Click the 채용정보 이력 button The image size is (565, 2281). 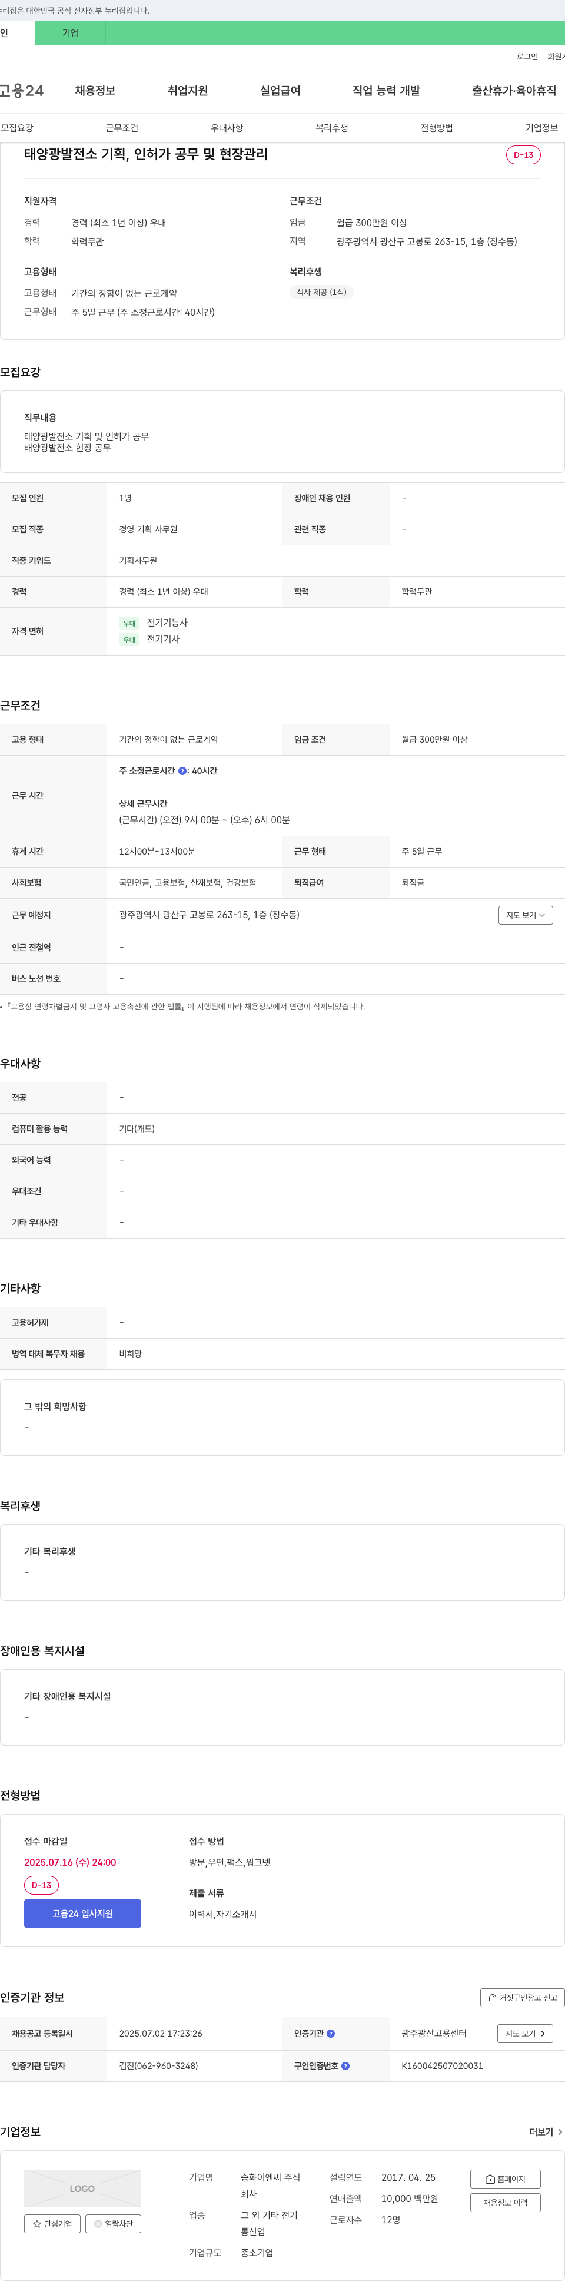[505, 2202]
